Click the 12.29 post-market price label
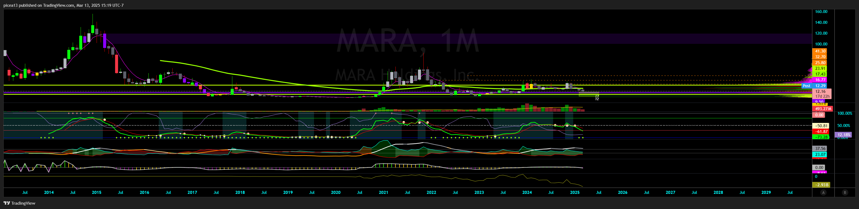The width and height of the screenshot is (859, 209). pos(820,86)
